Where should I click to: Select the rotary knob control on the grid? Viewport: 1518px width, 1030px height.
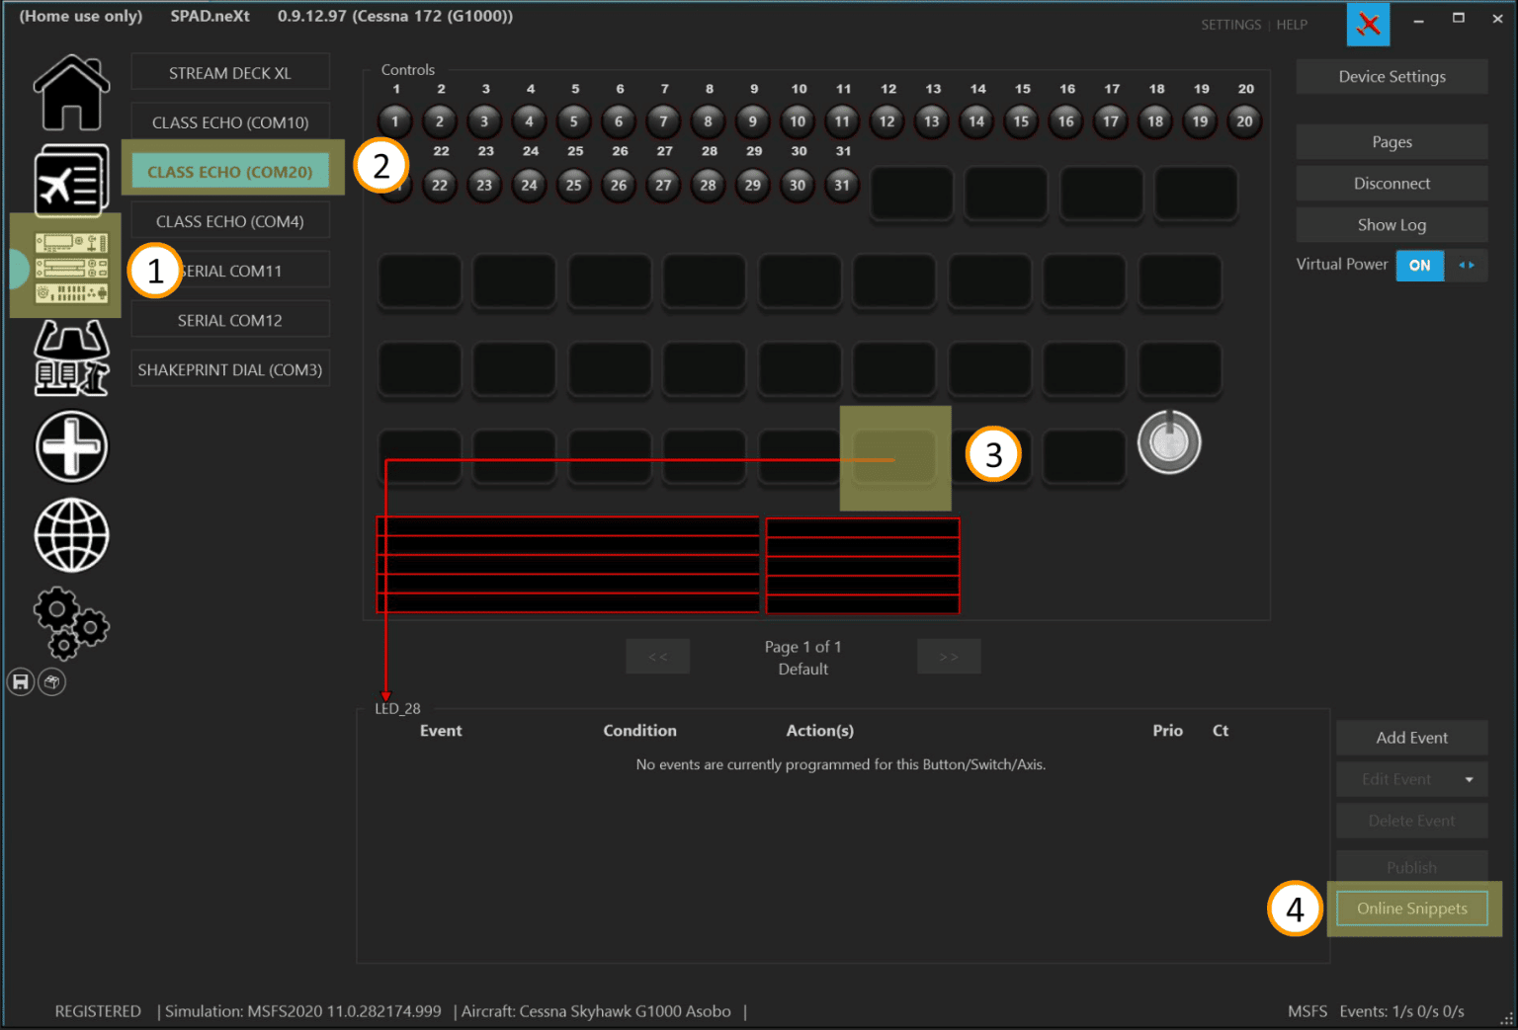pos(1169,442)
